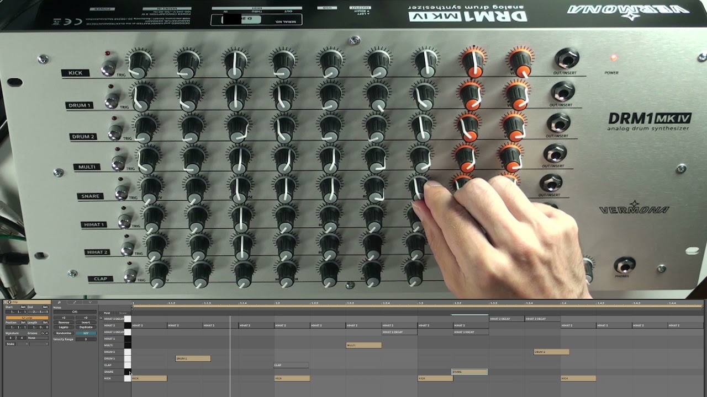707x397 pixels.
Task: Click the groove hot-swap icon
Action: (43, 333)
